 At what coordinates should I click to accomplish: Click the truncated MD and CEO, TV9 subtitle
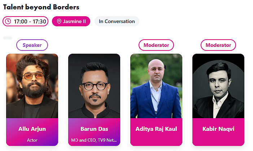pyautogui.click(x=94, y=140)
